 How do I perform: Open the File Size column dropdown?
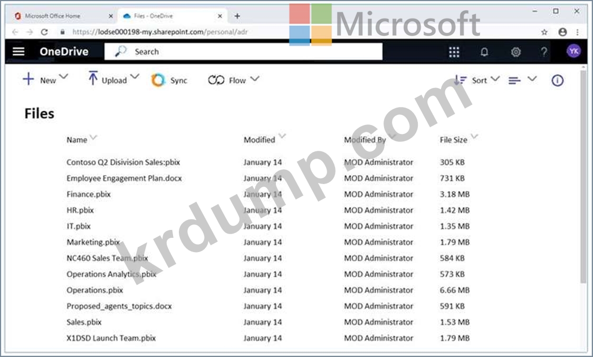coord(474,136)
